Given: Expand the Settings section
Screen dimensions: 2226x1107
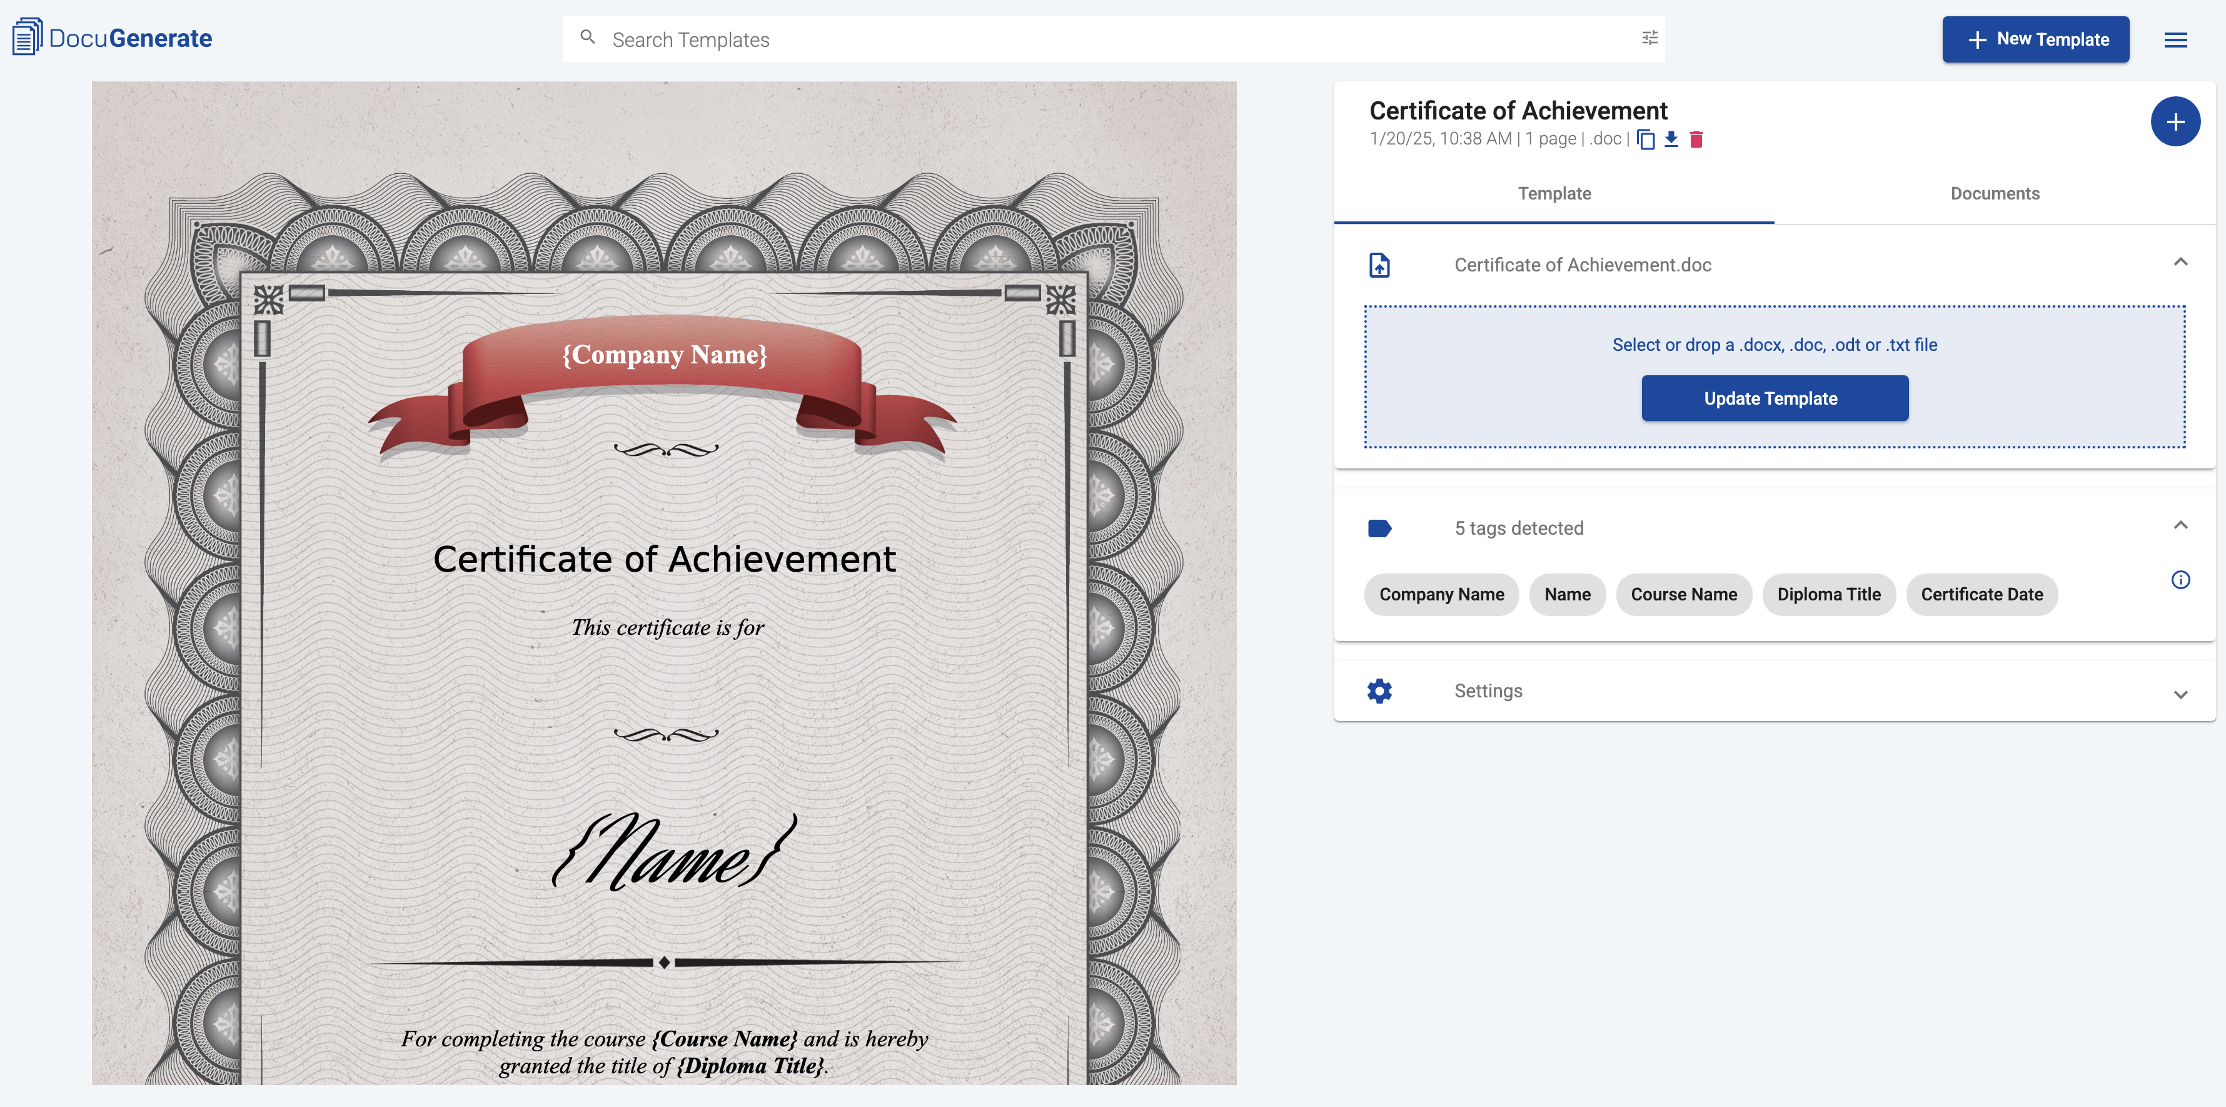Looking at the screenshot, I should point(2179,694).
